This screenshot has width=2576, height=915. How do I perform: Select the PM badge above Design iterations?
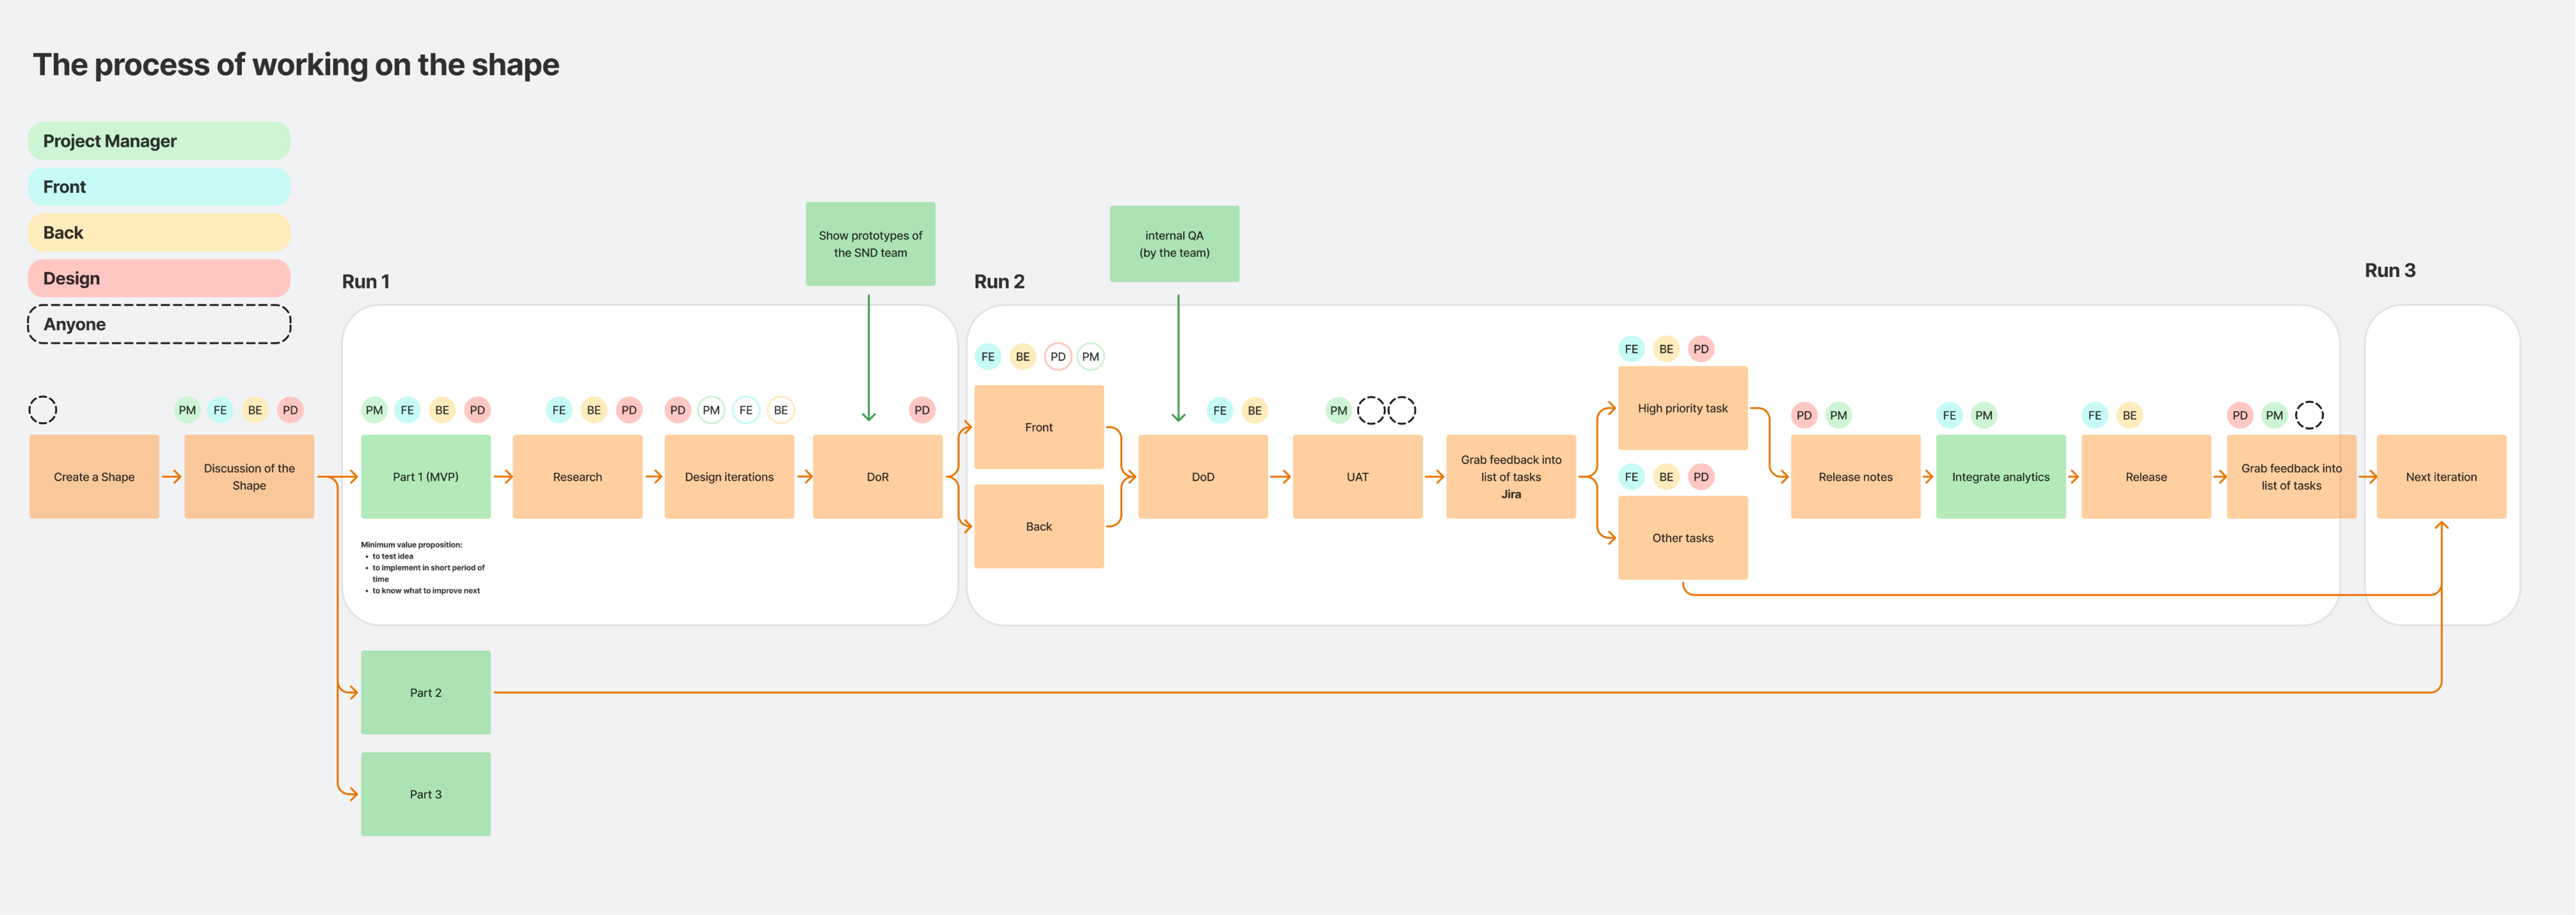[x=711, y=410]
